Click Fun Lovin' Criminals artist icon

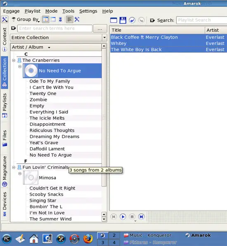tap(19, 167)
